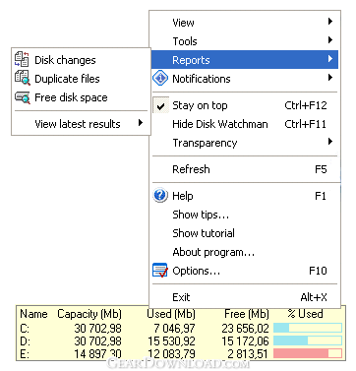Image resolution: width=356 pixels, height=371 pixels.
Task: Click free value 23 656,02
Action: tap(245, 328)
